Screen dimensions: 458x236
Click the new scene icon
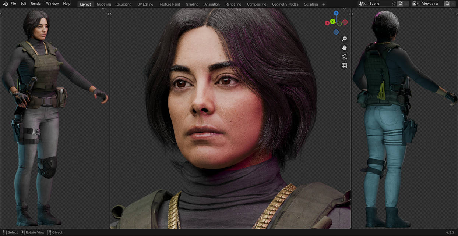click(400, 4)
